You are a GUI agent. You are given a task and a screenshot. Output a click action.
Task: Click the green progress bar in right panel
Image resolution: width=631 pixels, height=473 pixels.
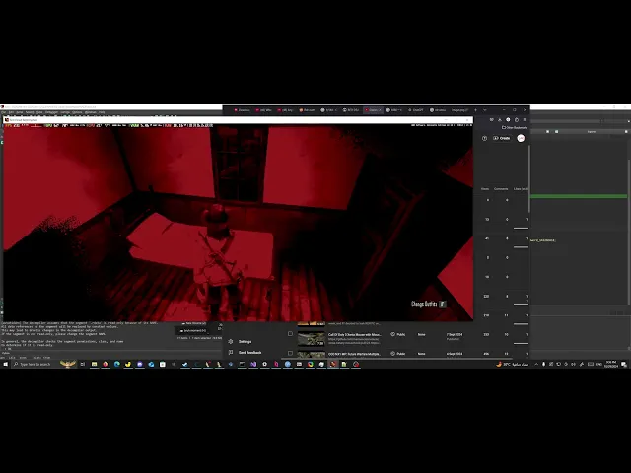click(579, 196)
